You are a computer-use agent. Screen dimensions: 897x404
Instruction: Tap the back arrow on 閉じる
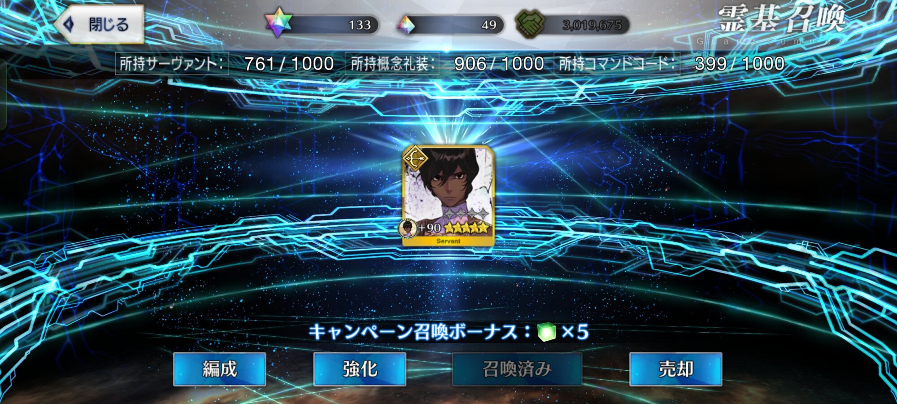(69, 24)
